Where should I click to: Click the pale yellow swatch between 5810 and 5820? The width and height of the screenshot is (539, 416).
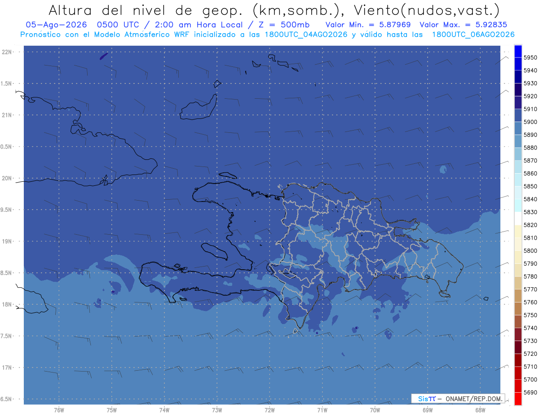[x=518, y=231]
